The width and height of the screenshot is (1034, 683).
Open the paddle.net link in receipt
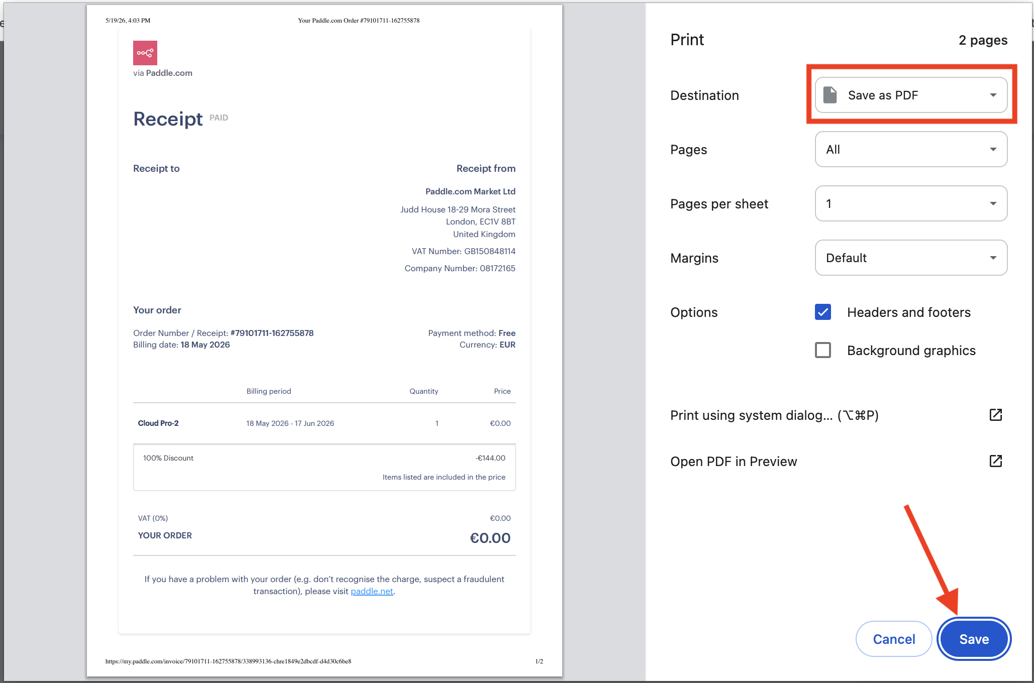point(372,591)
